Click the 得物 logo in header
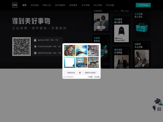This screenshot has height=122, width=163. click(x=15, y=5)
